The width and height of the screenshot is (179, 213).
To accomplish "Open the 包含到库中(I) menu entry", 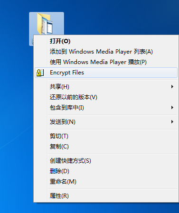I will coord(106,108).
